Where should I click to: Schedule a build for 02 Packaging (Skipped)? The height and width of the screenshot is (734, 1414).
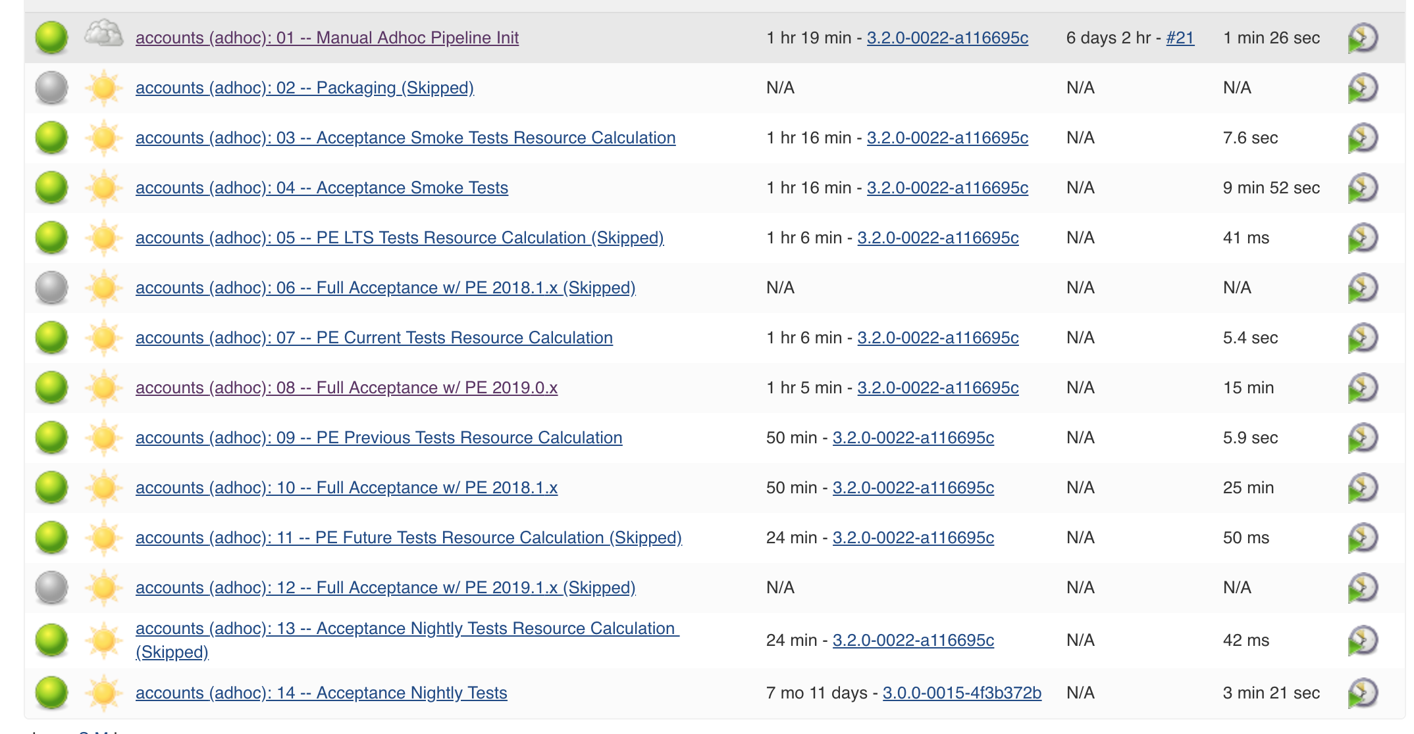click(x=1362, y=88)
